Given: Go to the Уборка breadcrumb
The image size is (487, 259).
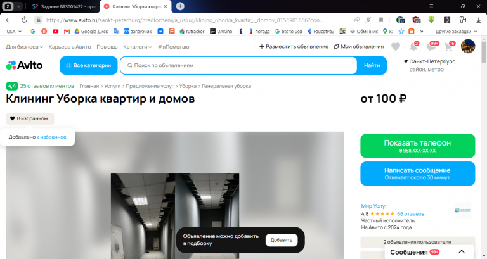Looking at the screenshot, I should (188, 86).
